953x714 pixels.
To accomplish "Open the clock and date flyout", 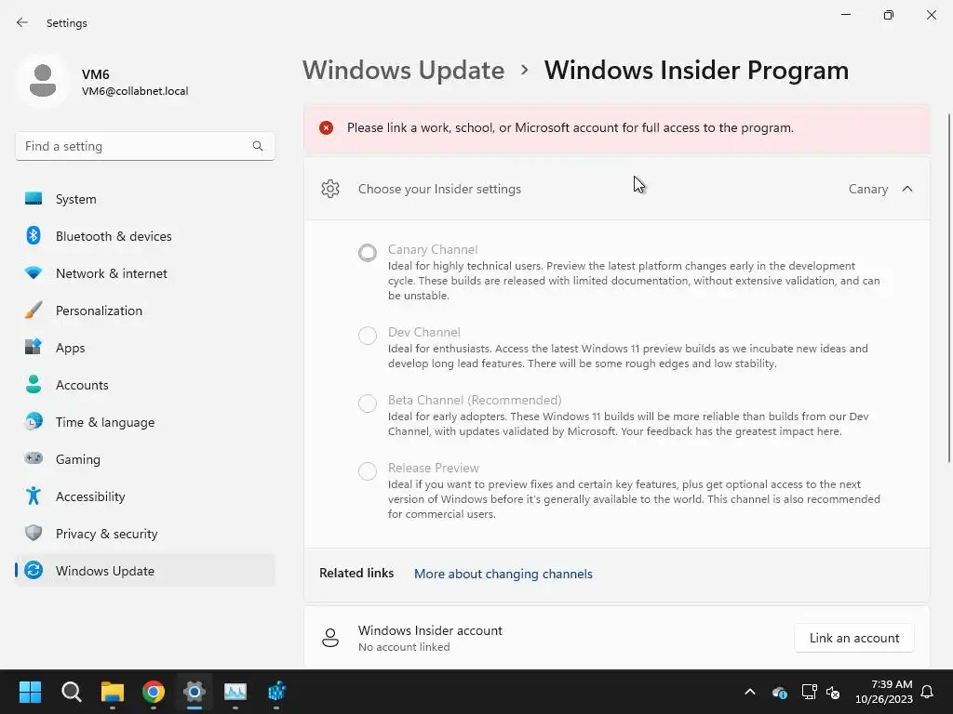I will [884, 692].
